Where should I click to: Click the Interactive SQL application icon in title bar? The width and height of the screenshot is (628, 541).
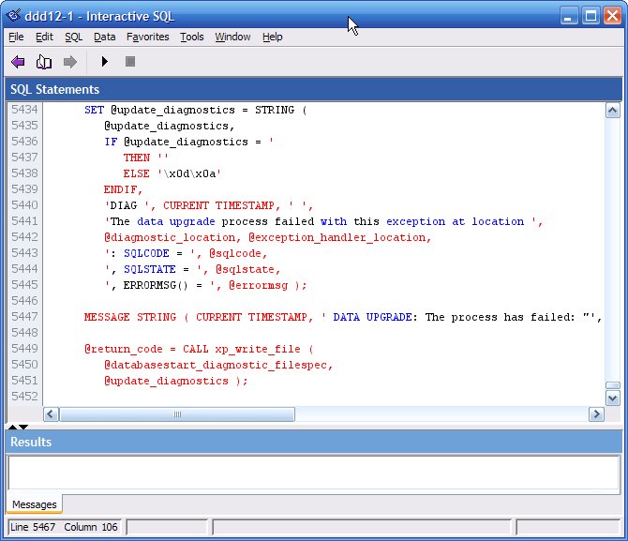click(13, 16)
